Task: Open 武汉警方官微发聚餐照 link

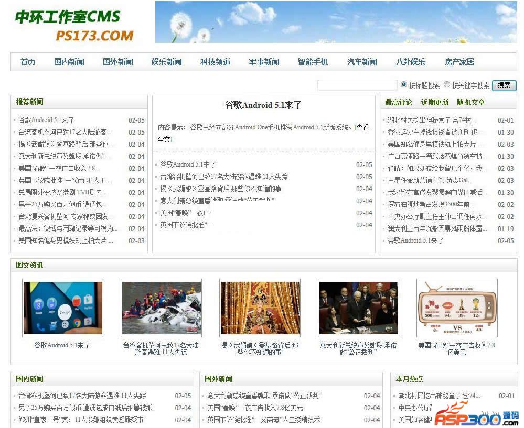Action: click(437, 192)
